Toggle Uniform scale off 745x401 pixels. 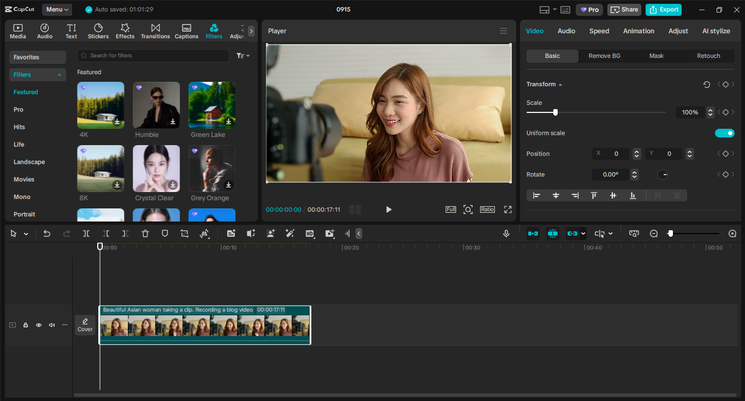[x=724, y=133]
